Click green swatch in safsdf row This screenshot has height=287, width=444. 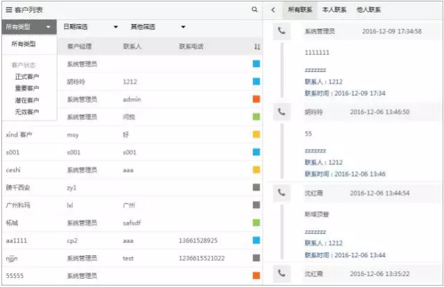256,223
